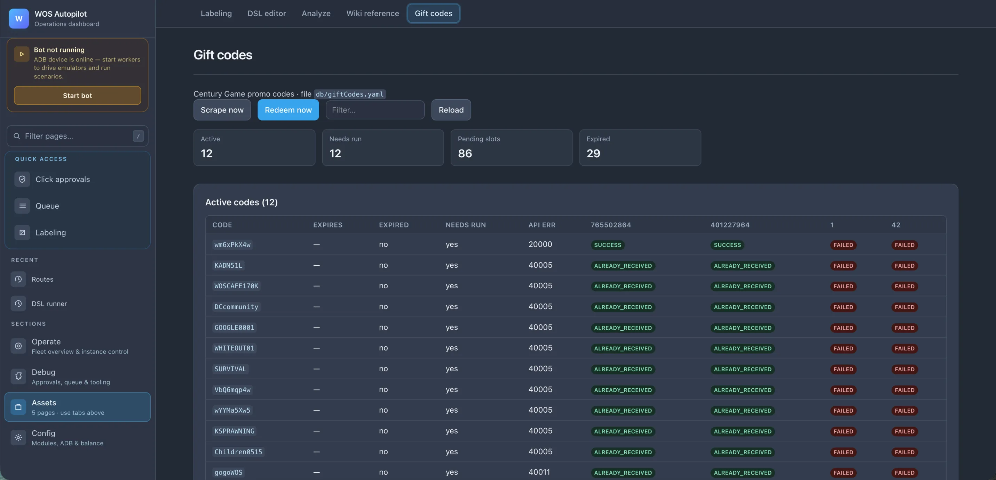This screenshot has height=480, width=996.
Task: Click the code wYYMa5Xw5
Action: pos(232,410)
